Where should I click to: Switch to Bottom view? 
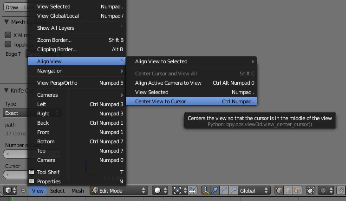click(77, 141)
